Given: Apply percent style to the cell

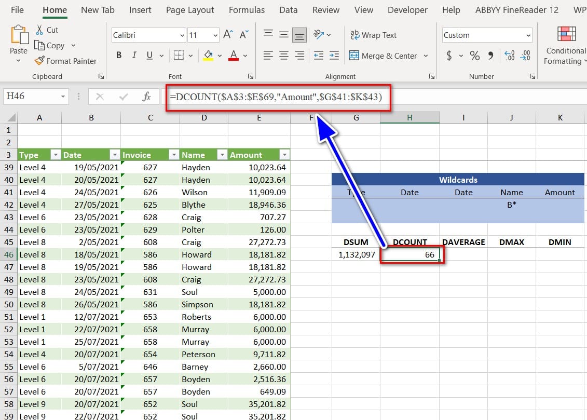Looking at the screenshot, I should [x=474, y=56].
